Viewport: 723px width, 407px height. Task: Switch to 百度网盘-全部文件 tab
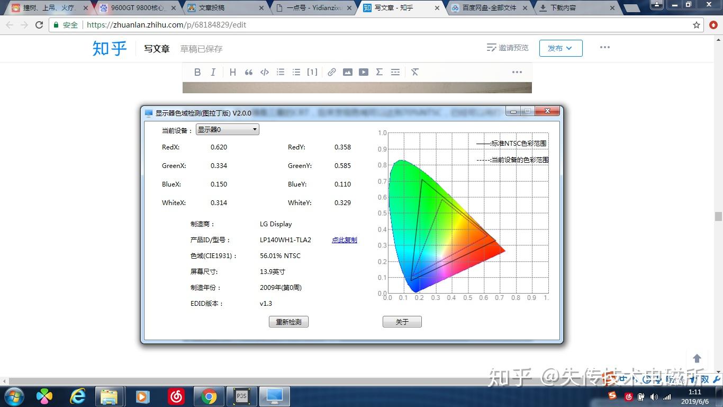[x=488, y=8]
